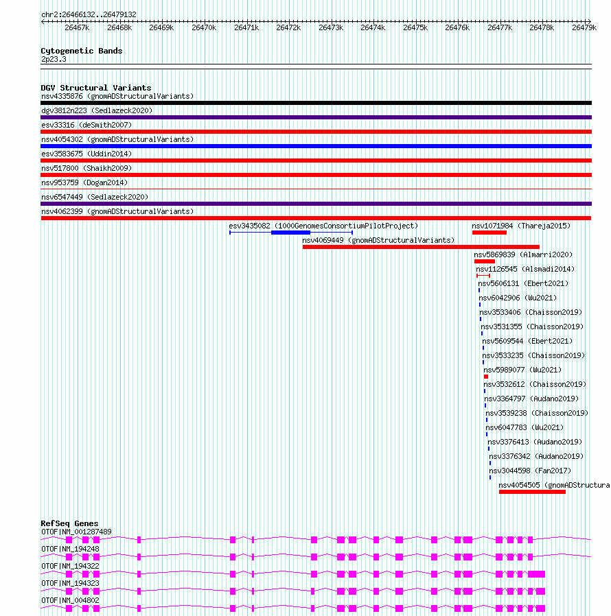Viewport: 611px width, 616px height.
Task: Click the red bar beneath nsv4069449
Action: (421, 247)
